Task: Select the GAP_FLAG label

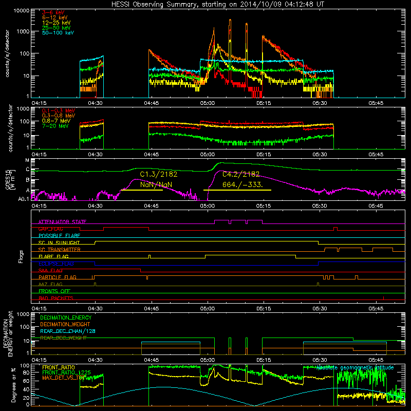Action: tap(50, 229)
